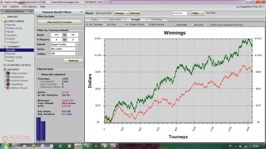Switch to the Trending tab
The width and height of the screenshot is (266, 149).
point(156,19)
